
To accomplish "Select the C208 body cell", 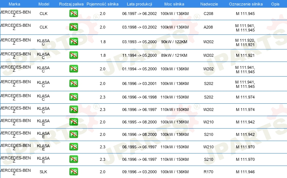I will [x=208, y=14].
